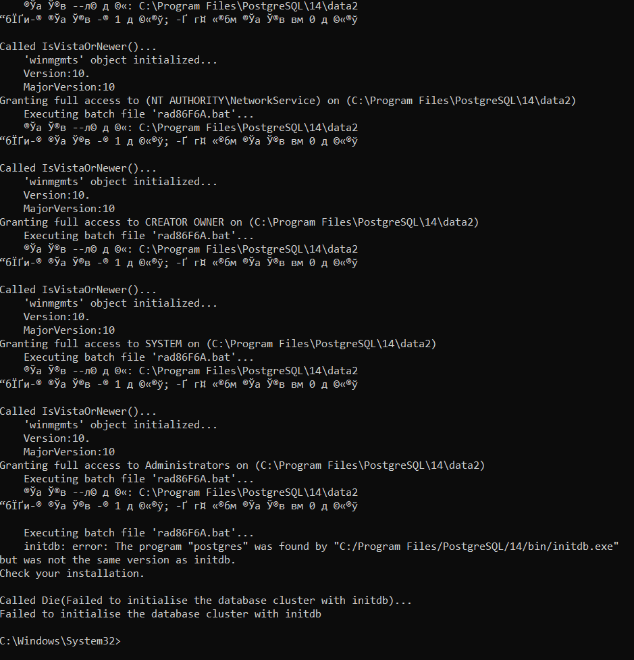Click the 'Granting full access to SYSTEM' line
The image size is (634, 660).
217,344
